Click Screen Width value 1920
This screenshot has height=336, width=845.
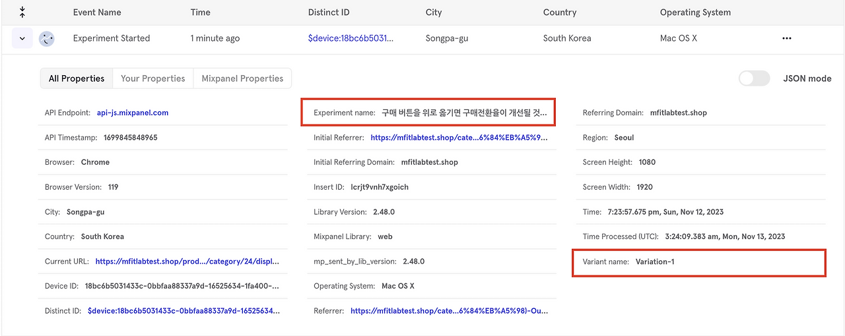(x=645, y=187)
